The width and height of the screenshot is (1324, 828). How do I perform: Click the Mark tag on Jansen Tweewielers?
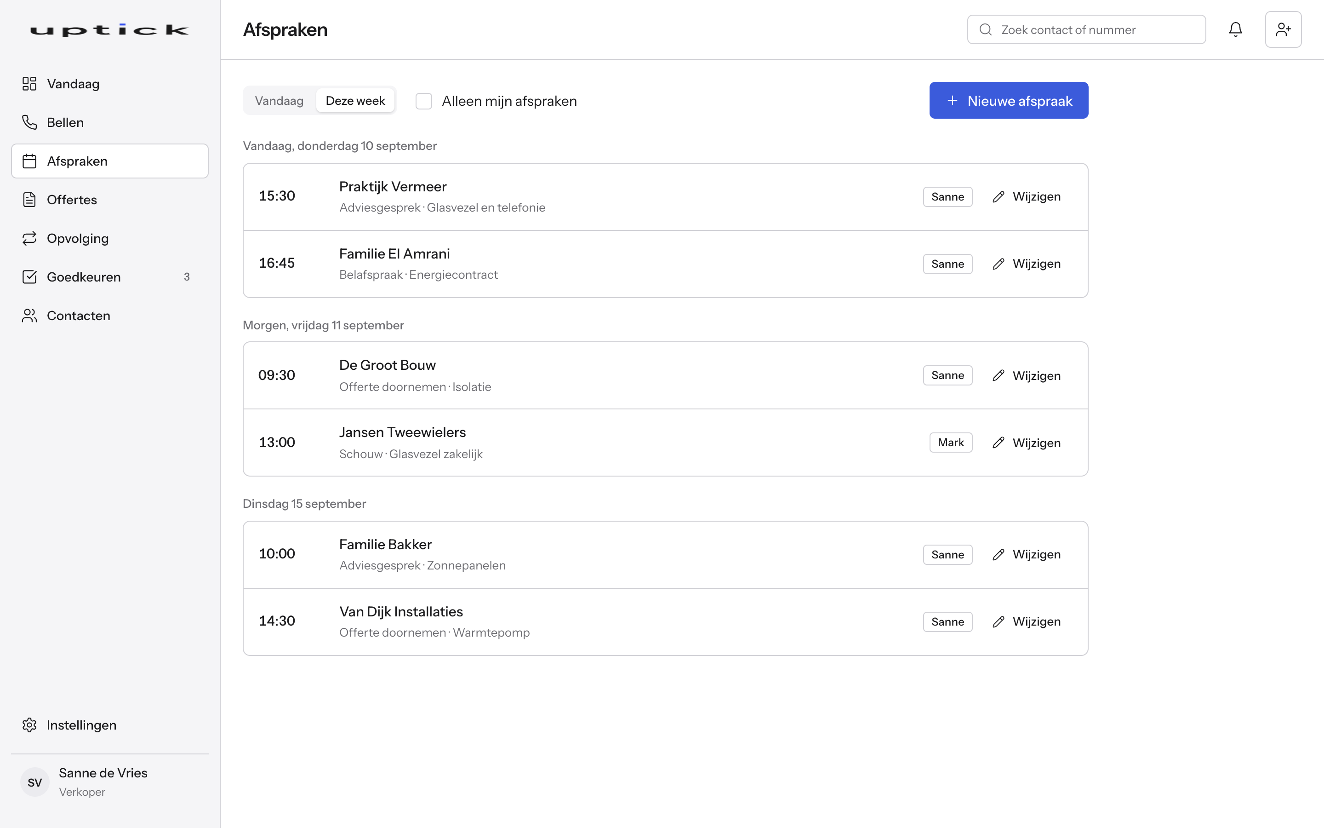pyautogui.click(x=951, y=443)
